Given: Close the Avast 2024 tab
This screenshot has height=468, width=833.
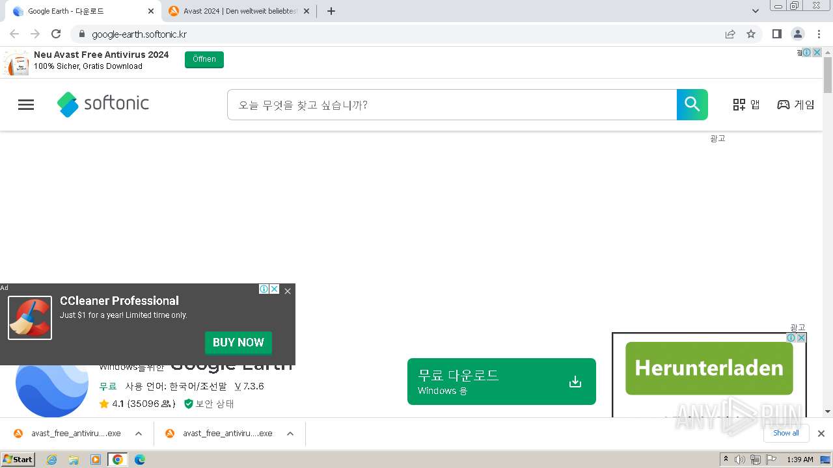Looking at the screenshot, I should click(307, 11).
